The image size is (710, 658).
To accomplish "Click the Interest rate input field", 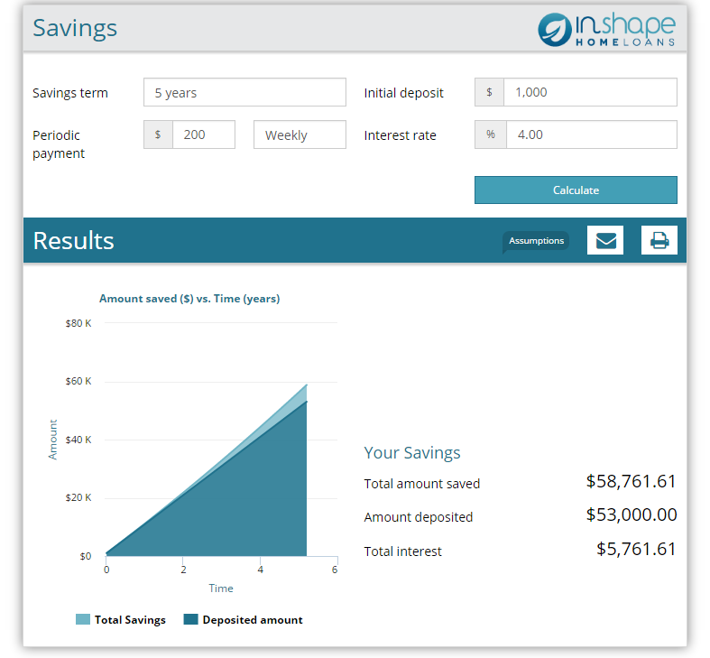I will coord(589,135).
